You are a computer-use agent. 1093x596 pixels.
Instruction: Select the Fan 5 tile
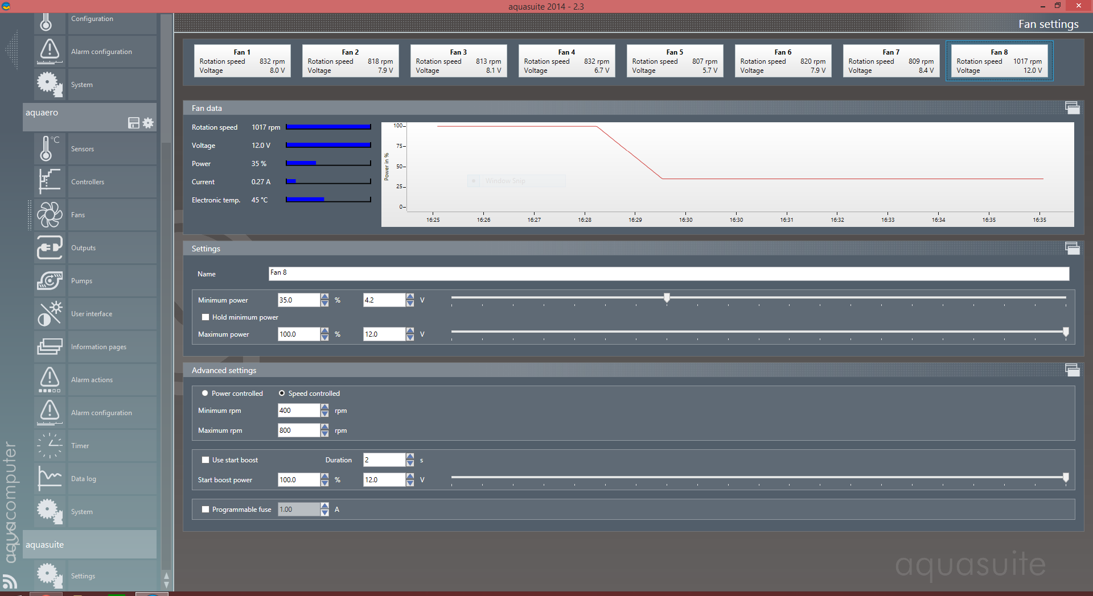point(675,61)
